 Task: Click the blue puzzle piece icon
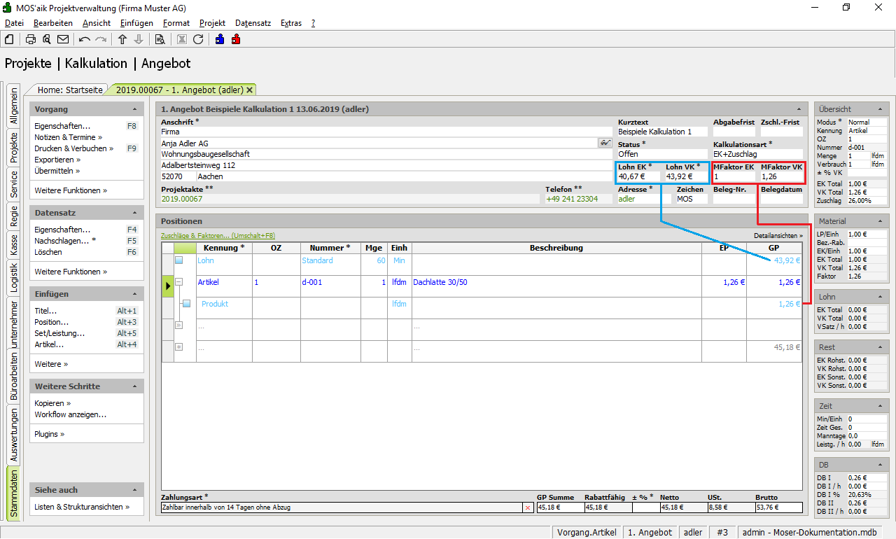pyautogui.click(x=220, y=39)
